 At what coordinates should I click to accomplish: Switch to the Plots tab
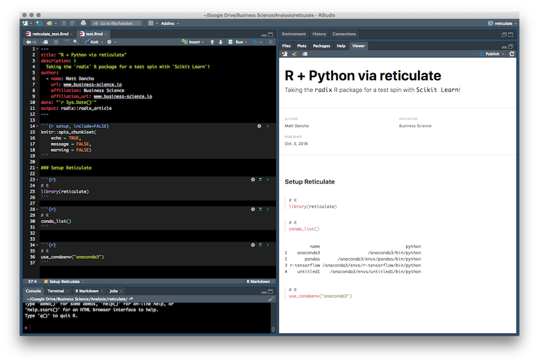point(301,46)
